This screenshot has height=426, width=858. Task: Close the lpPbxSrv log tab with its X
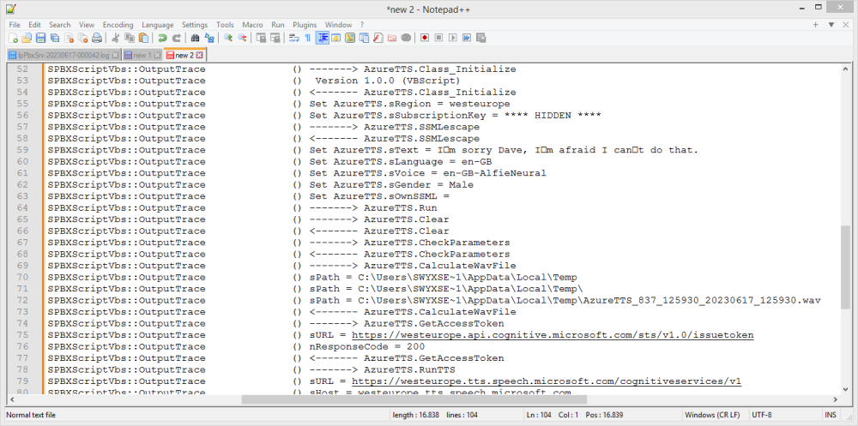(x=116, y=55)
